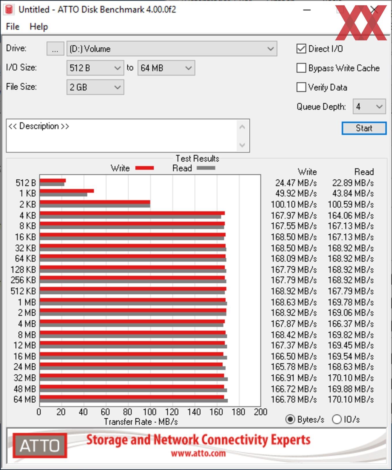The width and height of the screenshot is (392, 470).
Task: Click the Test Results group title
Action: pyautogui.click(x=197, y=158)
